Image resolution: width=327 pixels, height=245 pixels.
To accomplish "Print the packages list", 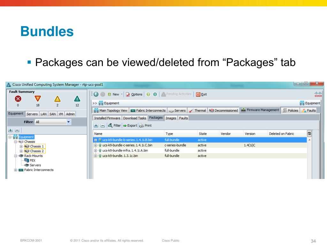I will (x=145, y=126).
